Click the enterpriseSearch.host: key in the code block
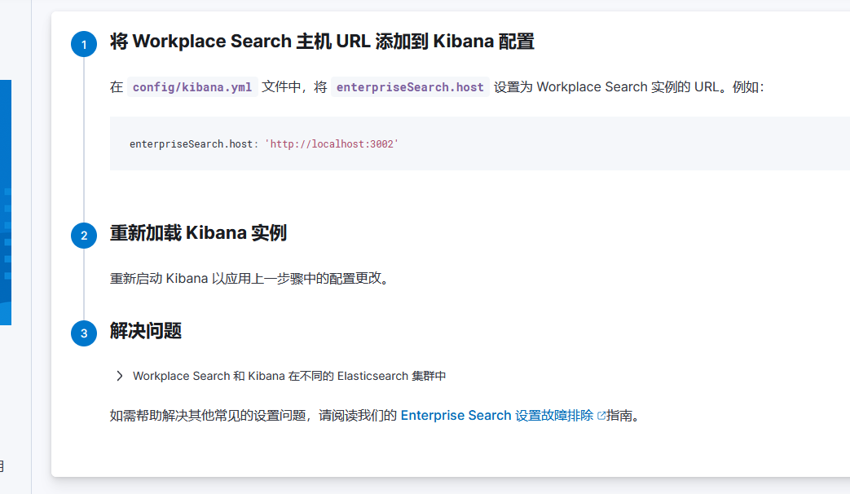 click(x=194, y=144)
